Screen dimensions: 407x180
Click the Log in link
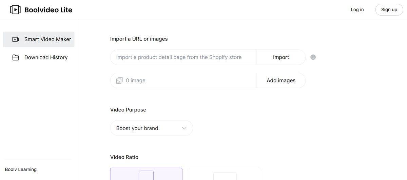pyautogui.click(x=357, y=10)
